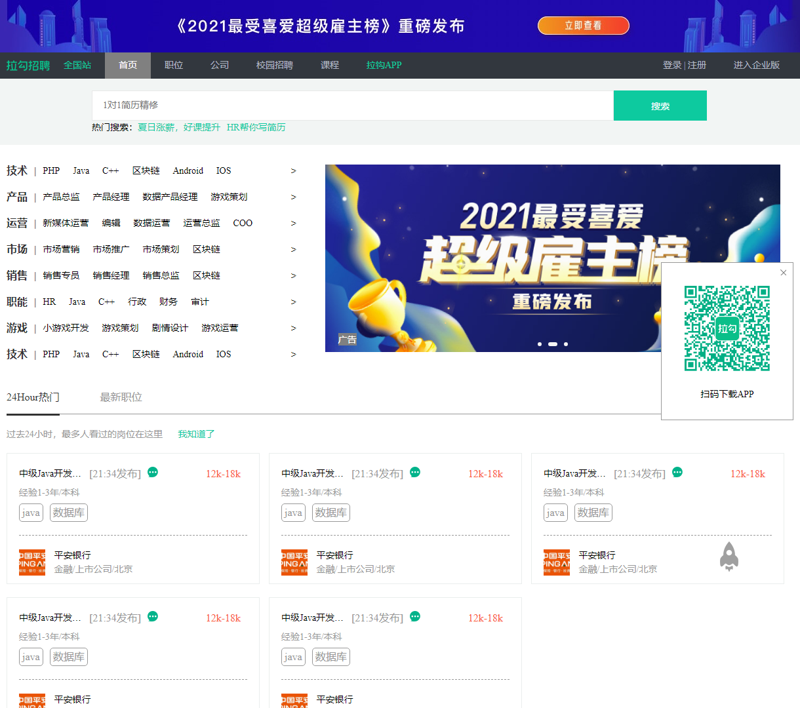Expand the 产品 category job list
800x708 pixels.
coord(293,197)
